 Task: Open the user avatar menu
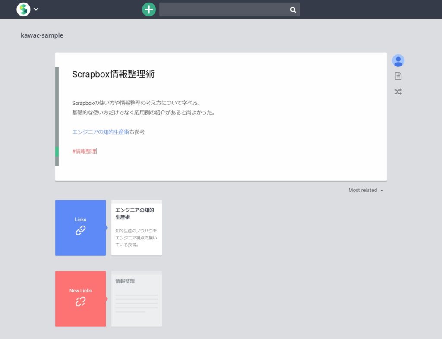pyautogui.click(x=398, y=60)
